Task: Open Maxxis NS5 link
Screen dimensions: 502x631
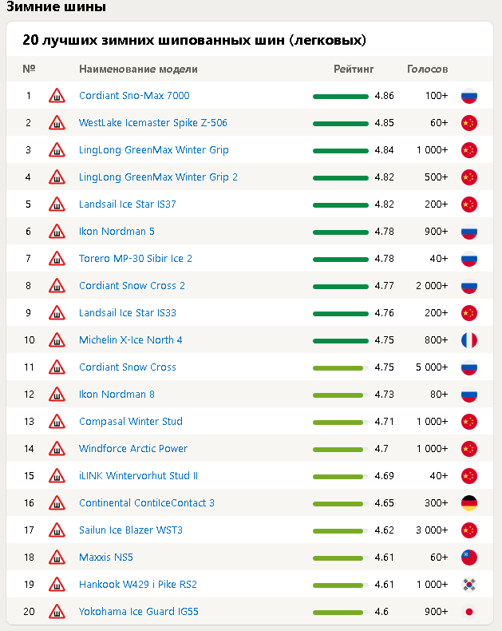Action: (106, 558)
